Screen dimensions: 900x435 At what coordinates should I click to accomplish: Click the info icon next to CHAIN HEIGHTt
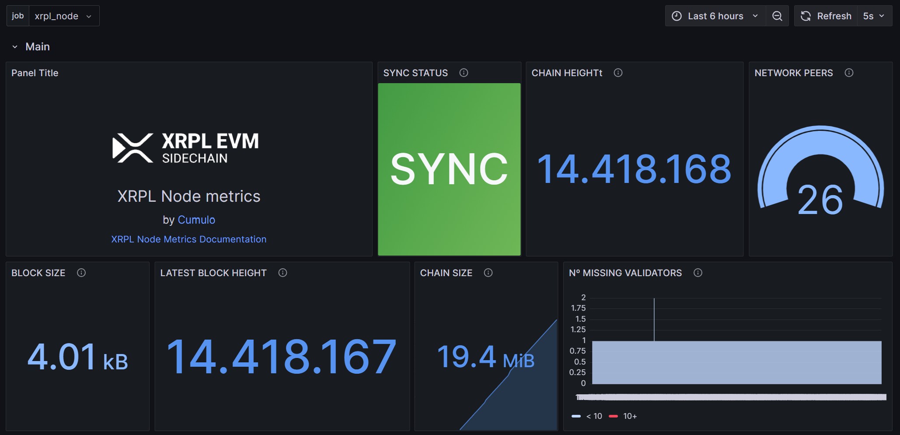click(x=618, y=73)
